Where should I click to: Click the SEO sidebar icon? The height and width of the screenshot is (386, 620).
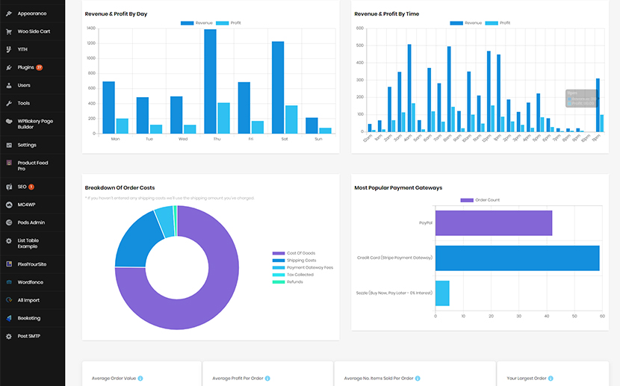[x=9, y=187]
